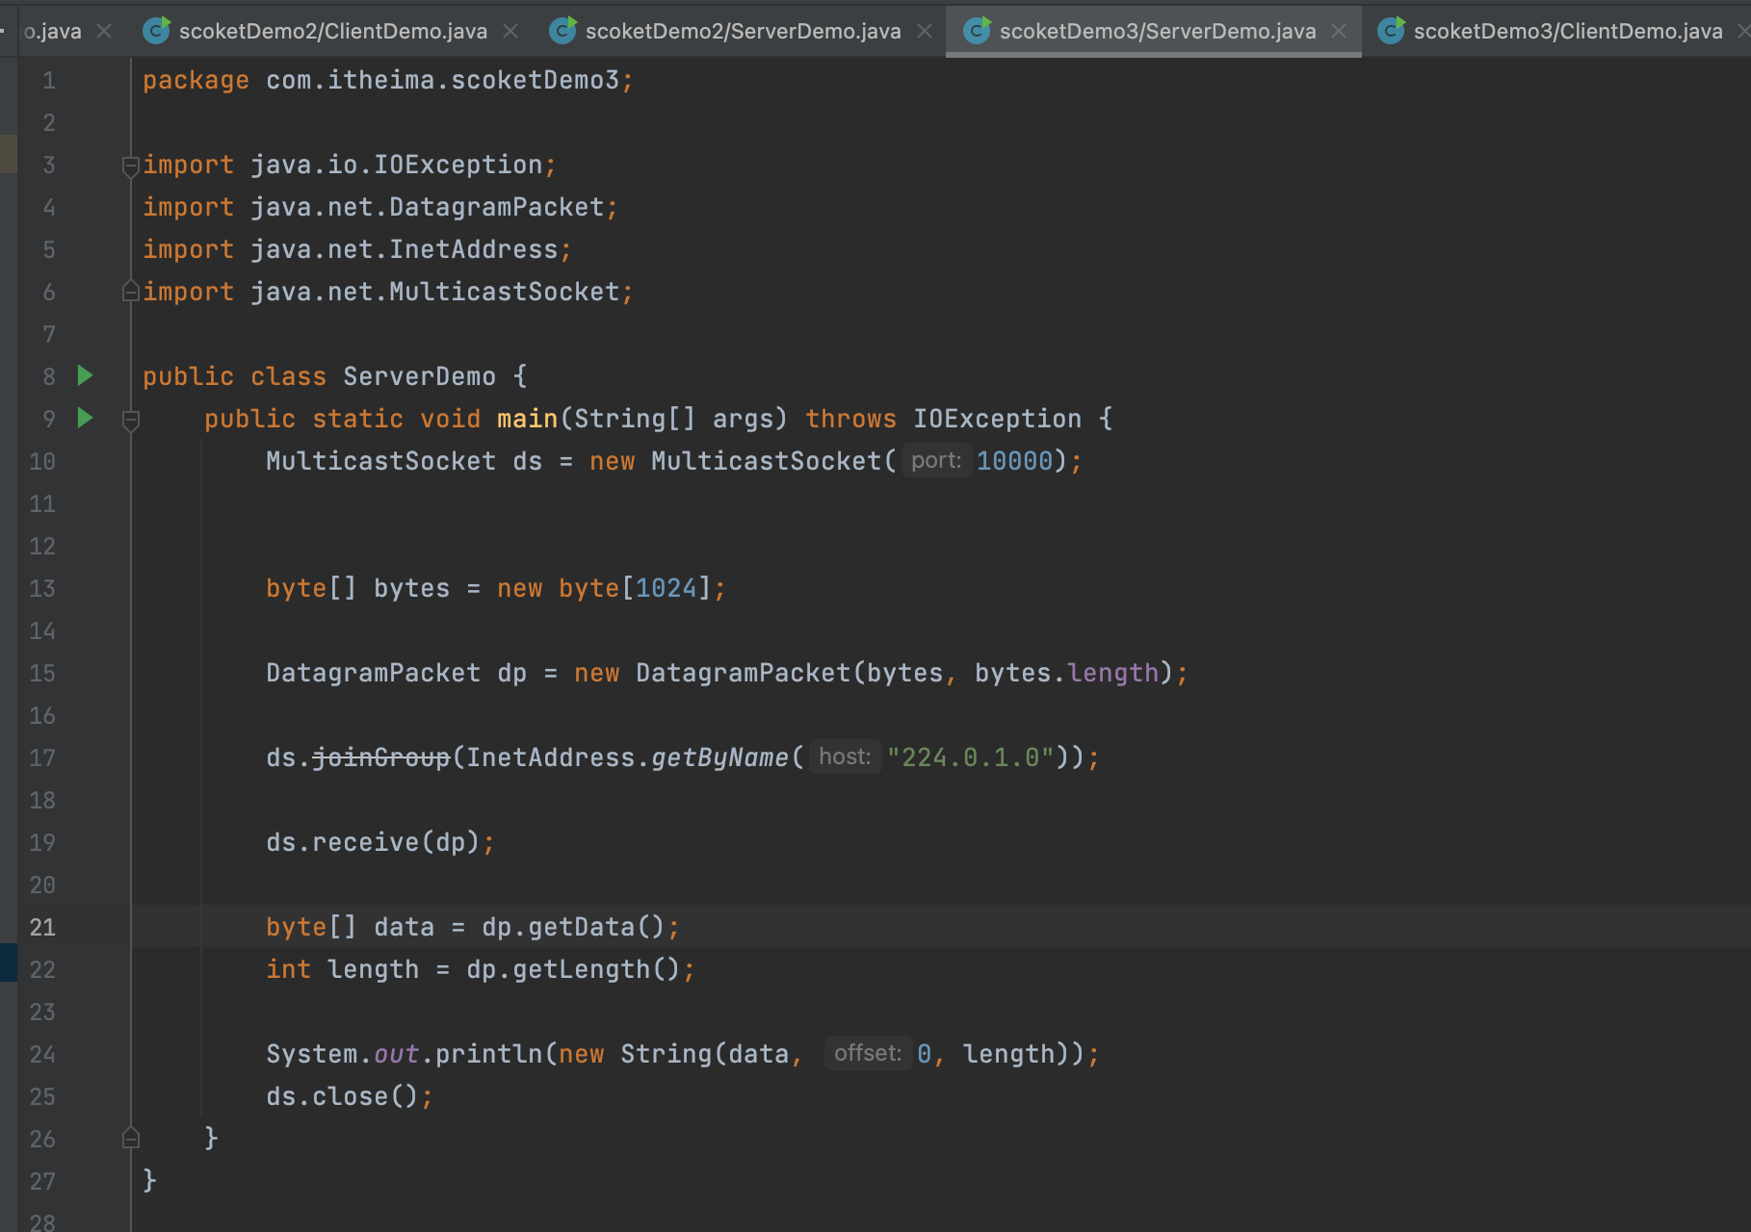
Task: Click class icon on scoketDemo3/ClientDemo.java tab
Action: click(1391, 31)
